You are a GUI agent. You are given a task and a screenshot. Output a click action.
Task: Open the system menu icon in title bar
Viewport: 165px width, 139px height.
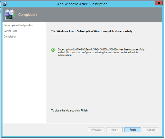[5, 4]
